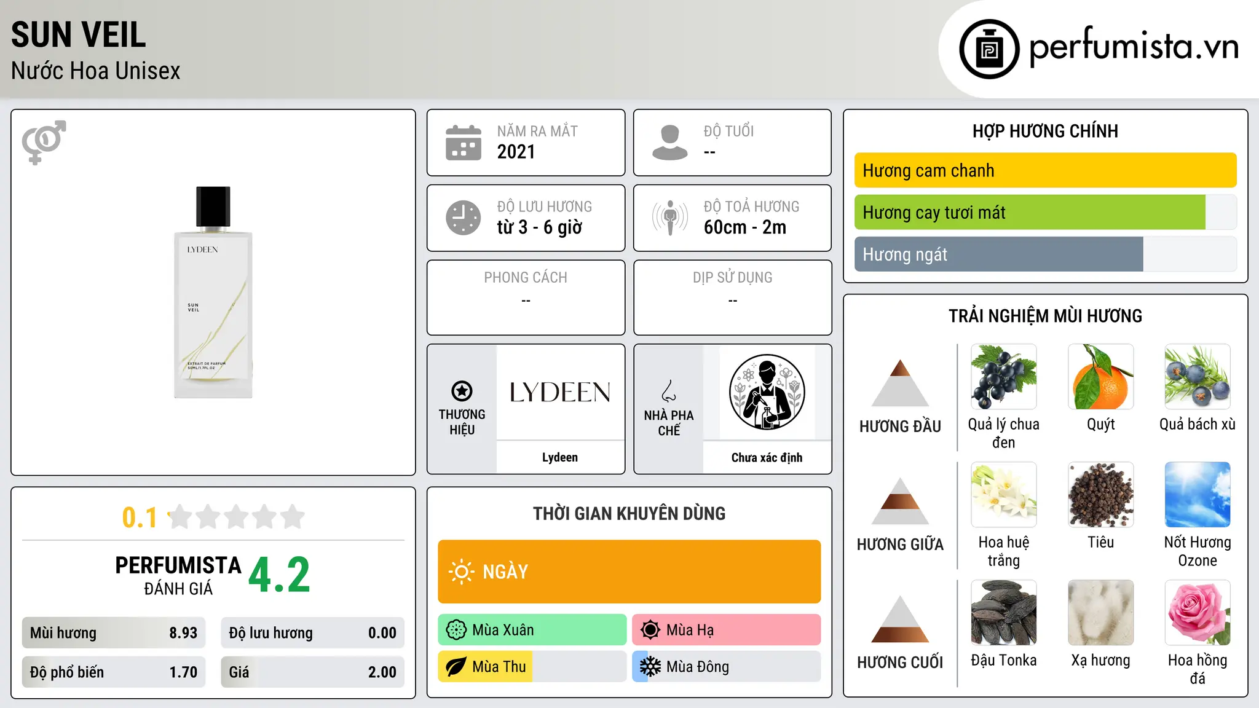Viewport: 1259px width, 708px height.
Task: Click the clock icon for Độ Lưu Hương
Action: pyautogui.click(x=463, y=218)
